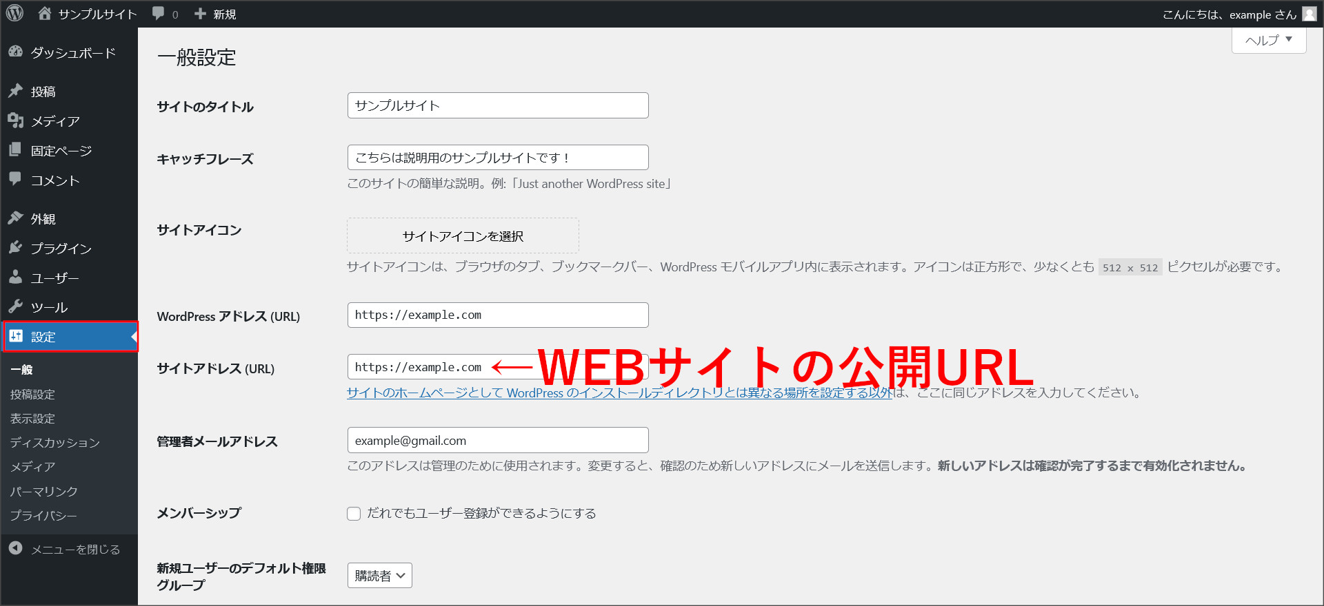Open the 新規 menu in the admin bar
This screenshot has width=1324, height=606.
click(x=216, y=14)
